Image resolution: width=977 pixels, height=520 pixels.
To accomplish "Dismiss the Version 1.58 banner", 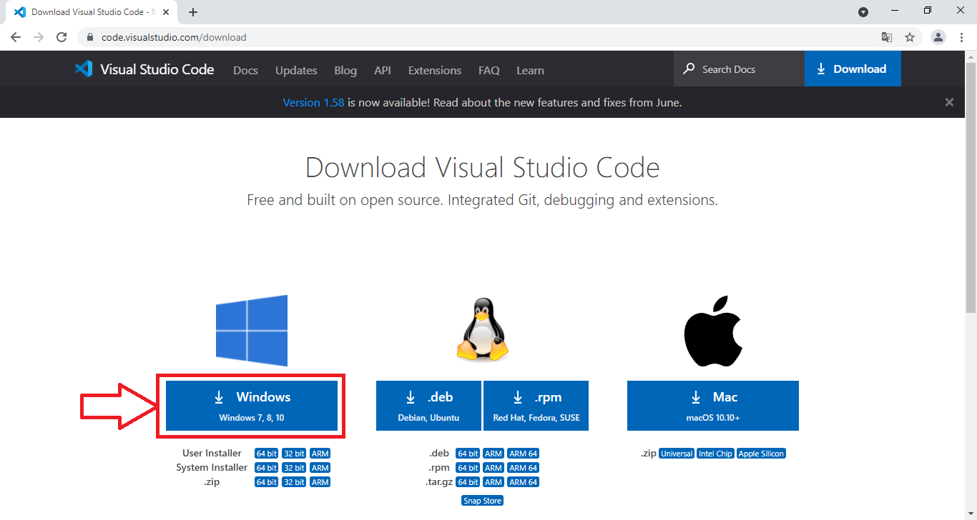I will [x=949, y=102].
